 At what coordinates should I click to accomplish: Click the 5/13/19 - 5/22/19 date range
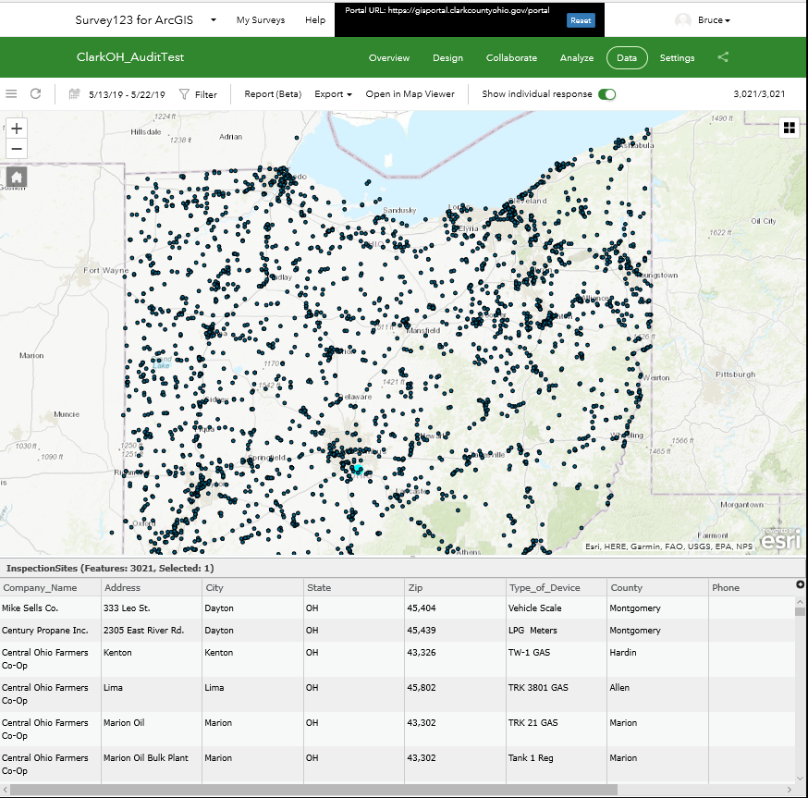tap(127, 94)
